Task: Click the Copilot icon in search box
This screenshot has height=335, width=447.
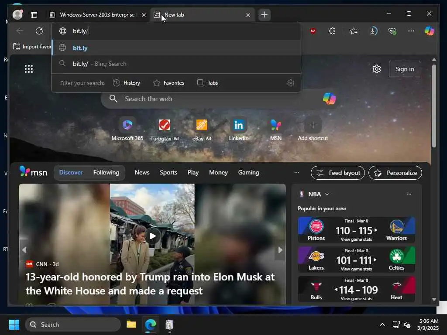Action: point(329,99)
